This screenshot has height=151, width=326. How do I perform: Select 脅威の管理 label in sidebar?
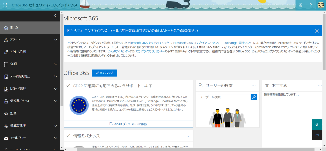click(18, 126)
